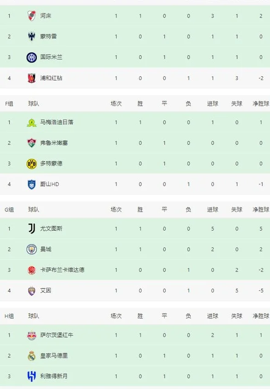The height and width of the screenshot is (389, 270).
Task: Open team 艾因
Action: click(x=45, y=291)
